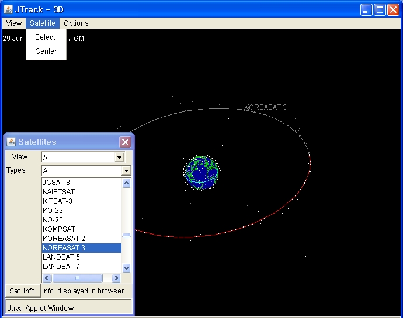The height and width of the screenshot is (318, 403).
Task: Maximize the JTrack 3D window
Action: click(x=380, y=10)
